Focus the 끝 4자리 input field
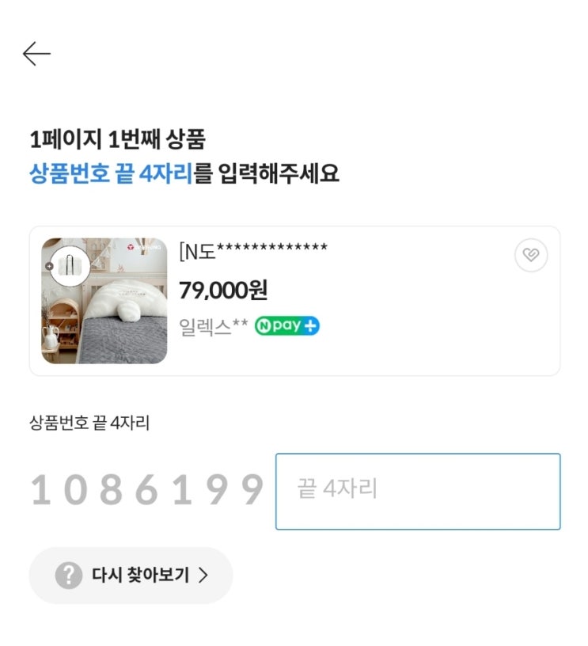Image resolution: width=588 pixels, height=646 pixels. pyautogui.click(x=418, y=492)
